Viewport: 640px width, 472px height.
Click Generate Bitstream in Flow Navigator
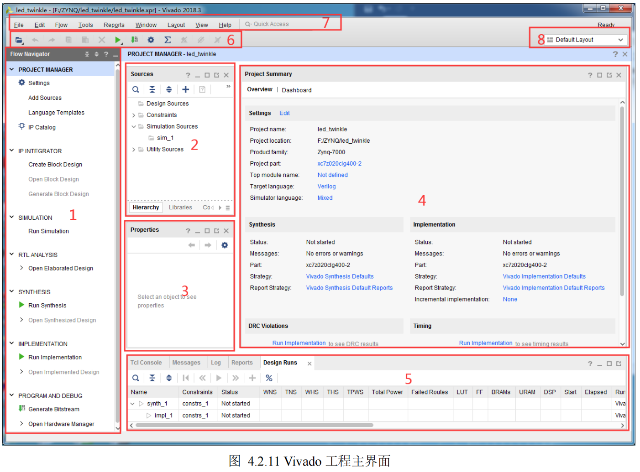(x=53, y=409)
